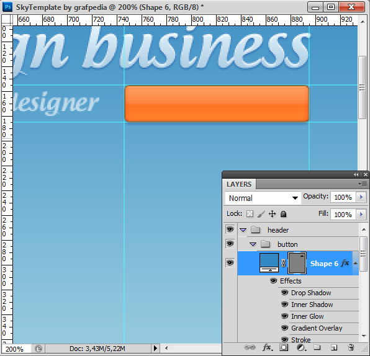The image size is (370, 356).
Task: Click the ruler origin corner box
Action: (7, 20)
